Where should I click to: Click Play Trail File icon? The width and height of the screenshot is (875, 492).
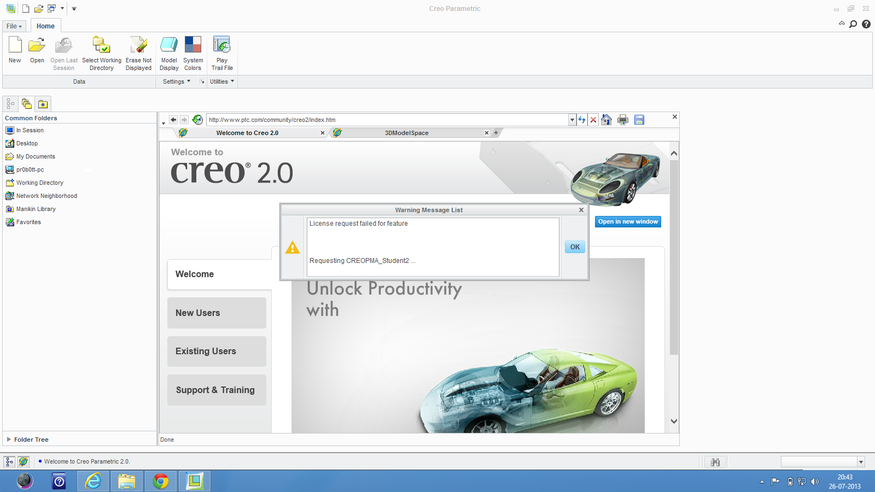222,53
